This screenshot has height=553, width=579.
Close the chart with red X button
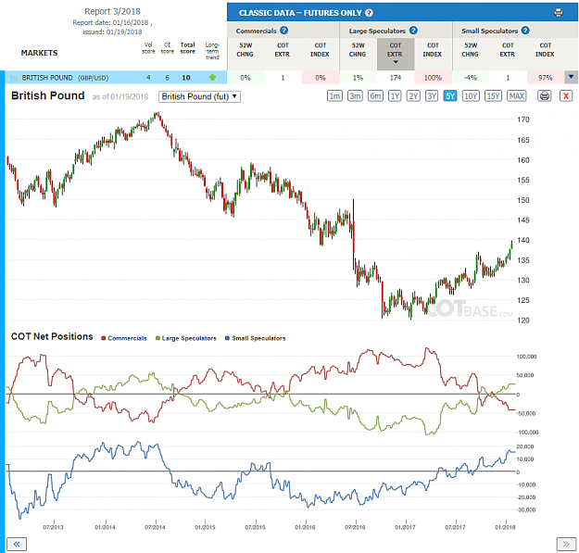[566, 96]
